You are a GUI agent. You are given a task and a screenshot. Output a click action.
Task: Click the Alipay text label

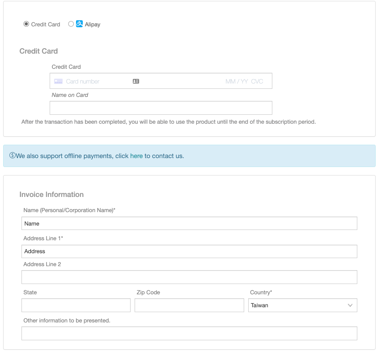click(93, 24)
